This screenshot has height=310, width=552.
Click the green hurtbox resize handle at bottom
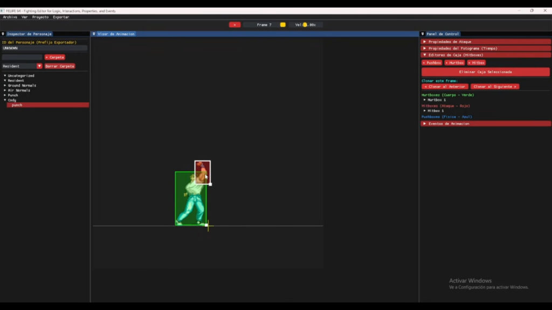click(206, 225)
